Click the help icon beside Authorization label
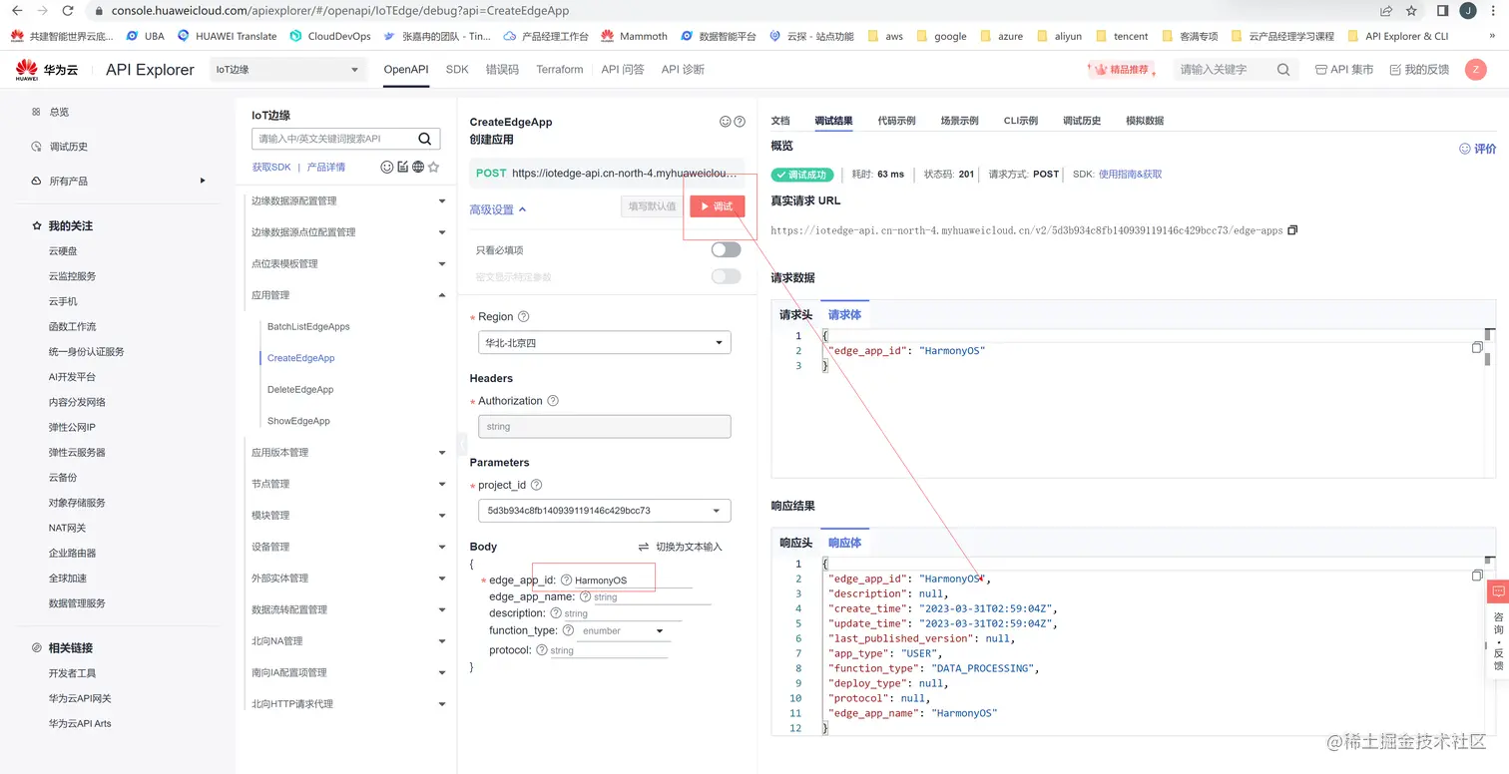The height and width of the screenshot is (774, 1509). pyautogui.click(x=553, y=401)
